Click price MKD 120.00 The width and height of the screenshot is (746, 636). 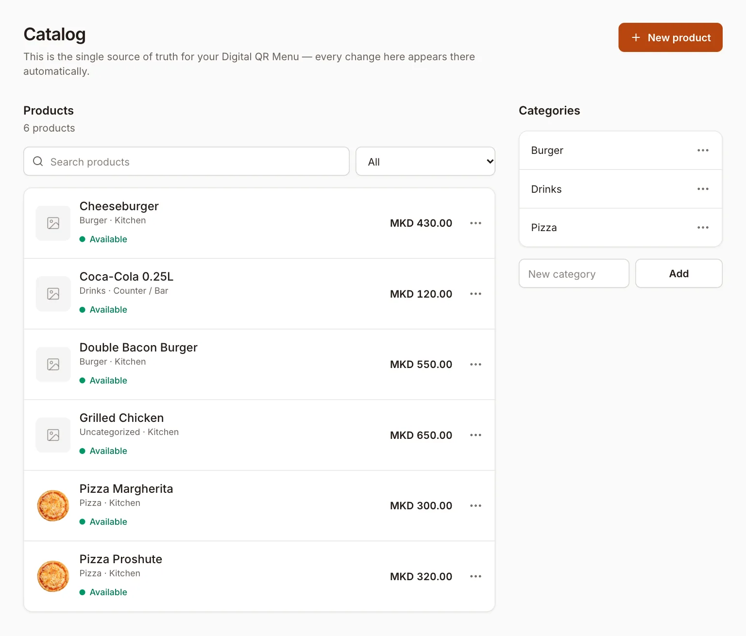click(421, 294)
